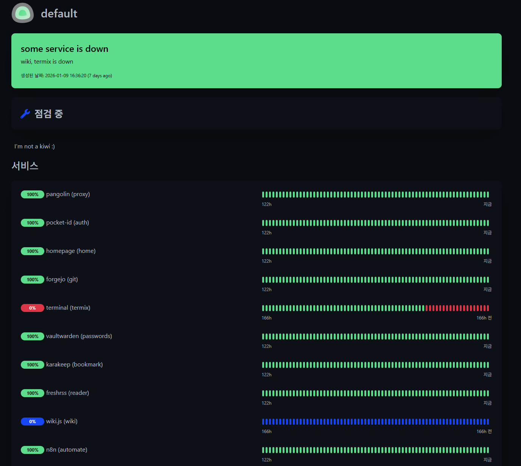521x466 pixels.
Task: Click the red 0% badge for termix
Action: coord(32,308)
